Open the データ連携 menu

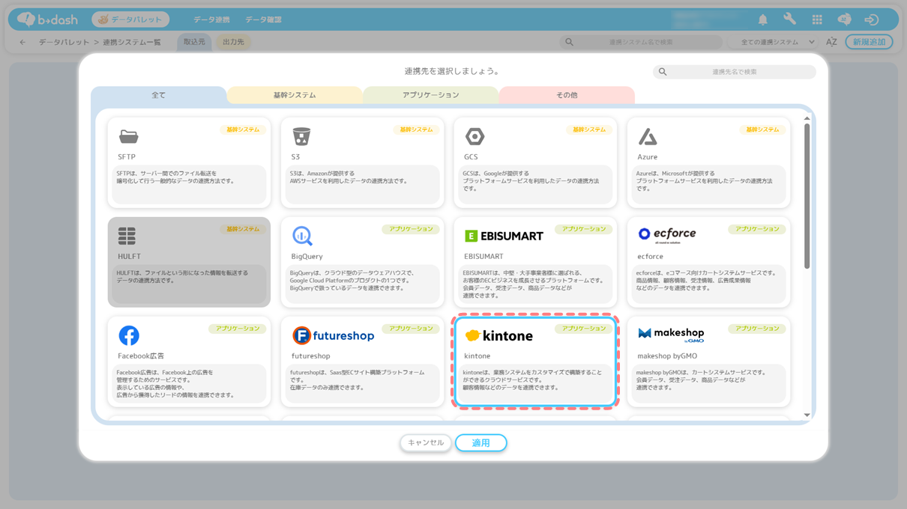211,19
